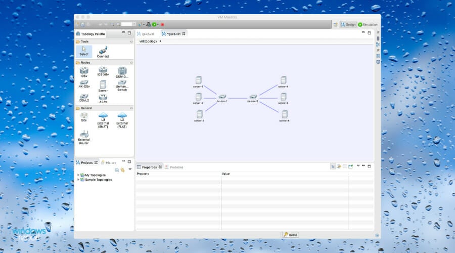This screenshot has height=253, width=455.
Task: Open the History tab
Action: tap(109, 162)
